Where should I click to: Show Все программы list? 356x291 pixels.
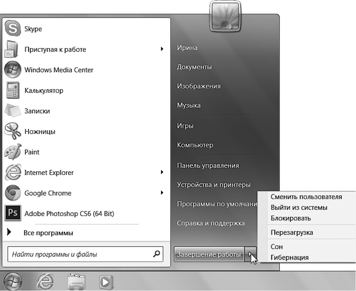pos(48,233)
